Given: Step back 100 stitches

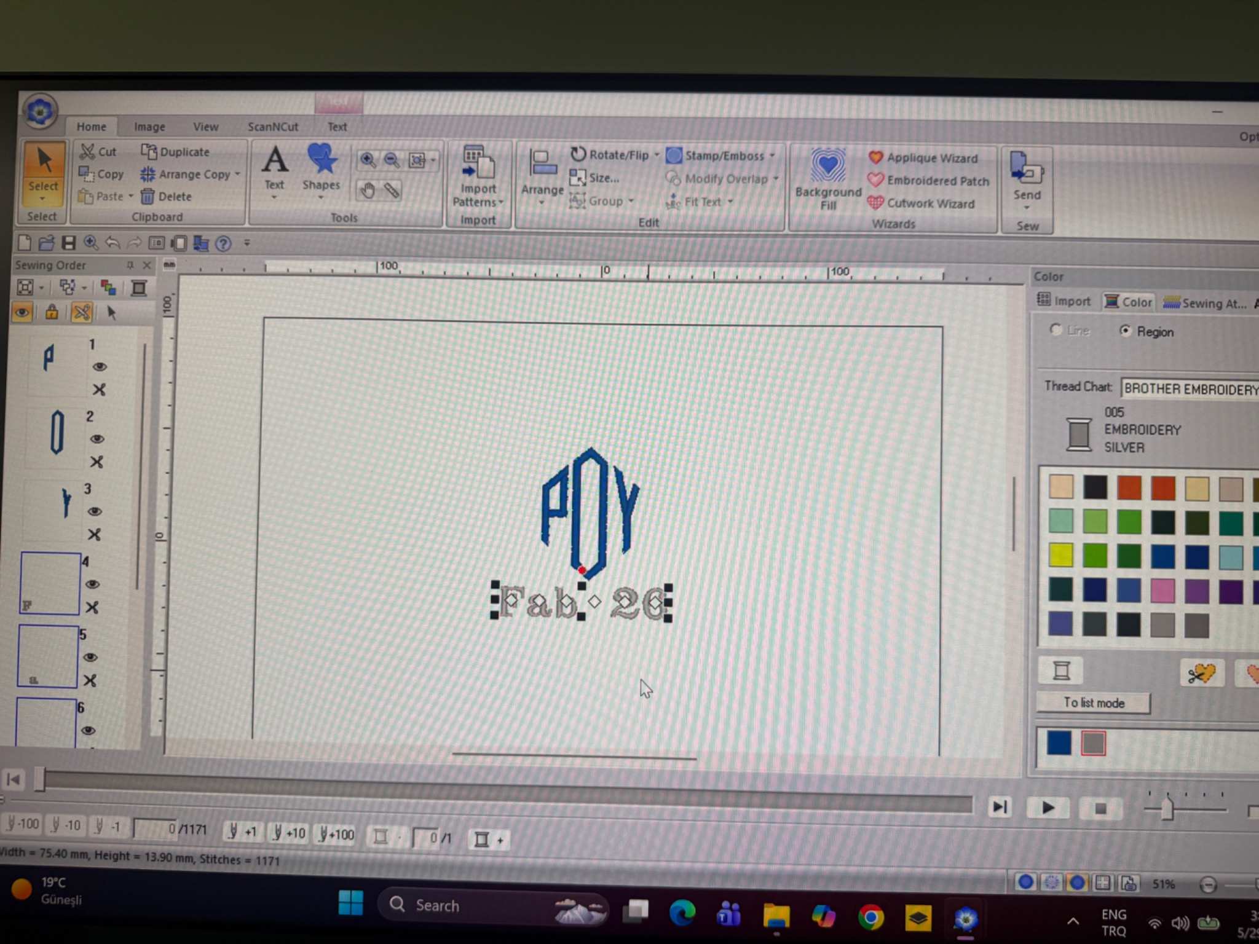Looking at the screenshot, I should click(22, 824).
